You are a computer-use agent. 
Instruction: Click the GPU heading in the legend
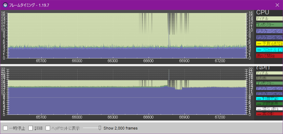[x=263, y=68]
